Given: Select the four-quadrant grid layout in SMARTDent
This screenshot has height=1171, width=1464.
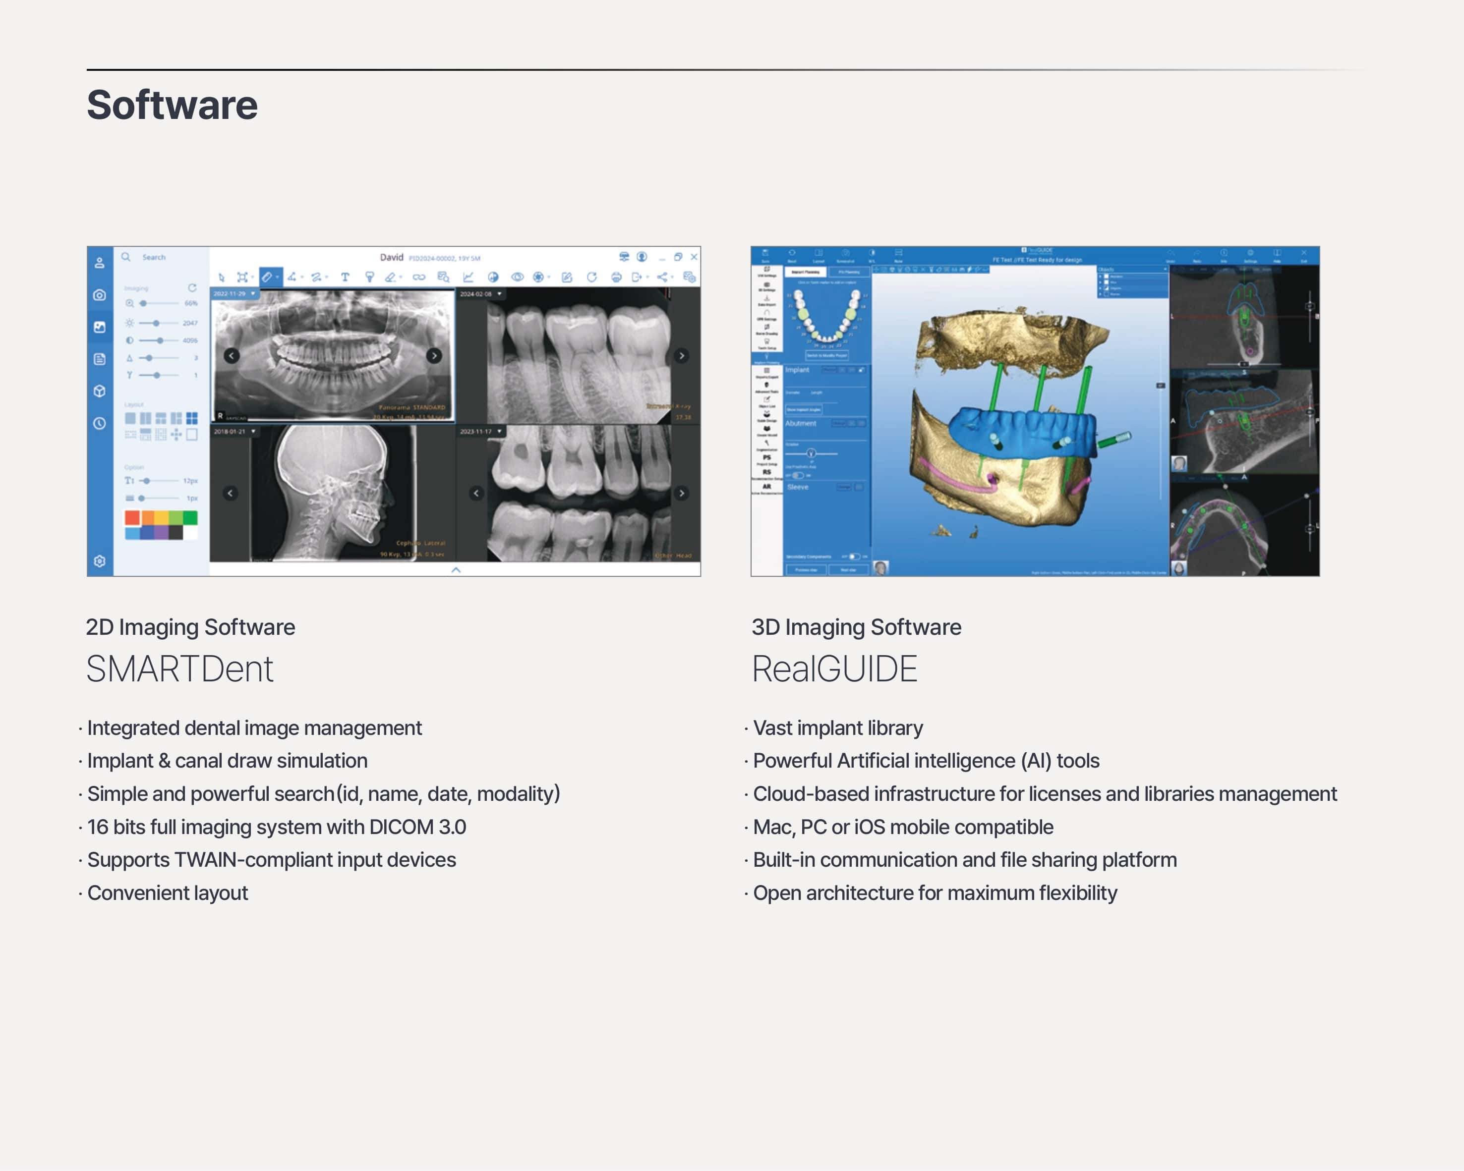Looking at the screenshot, I should [192, 419].
